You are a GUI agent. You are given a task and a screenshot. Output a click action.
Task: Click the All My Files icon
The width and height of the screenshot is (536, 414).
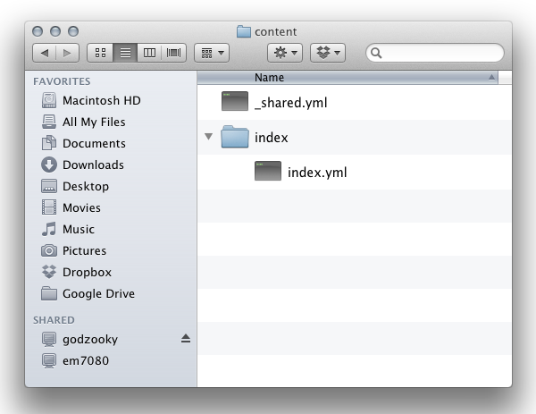pos(49,122)
